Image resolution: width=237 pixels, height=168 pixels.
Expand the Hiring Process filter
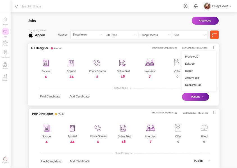[x=155, y=35]
